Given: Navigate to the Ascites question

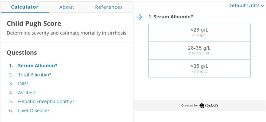Looking at the screenshot, I should click(x=27, y=92).
